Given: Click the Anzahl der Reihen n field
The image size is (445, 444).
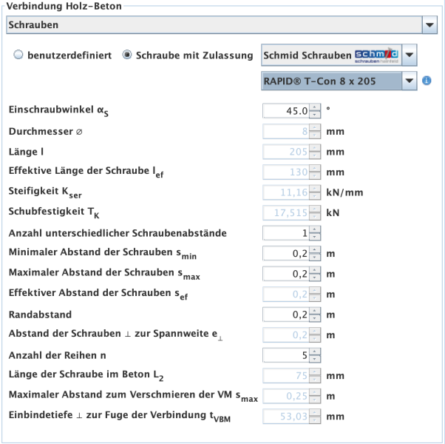Looking at the screenshot, I should [286, 355].
